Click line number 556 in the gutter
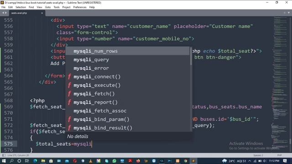The width and height of the screenshot is (292, 164). [8, 26]
